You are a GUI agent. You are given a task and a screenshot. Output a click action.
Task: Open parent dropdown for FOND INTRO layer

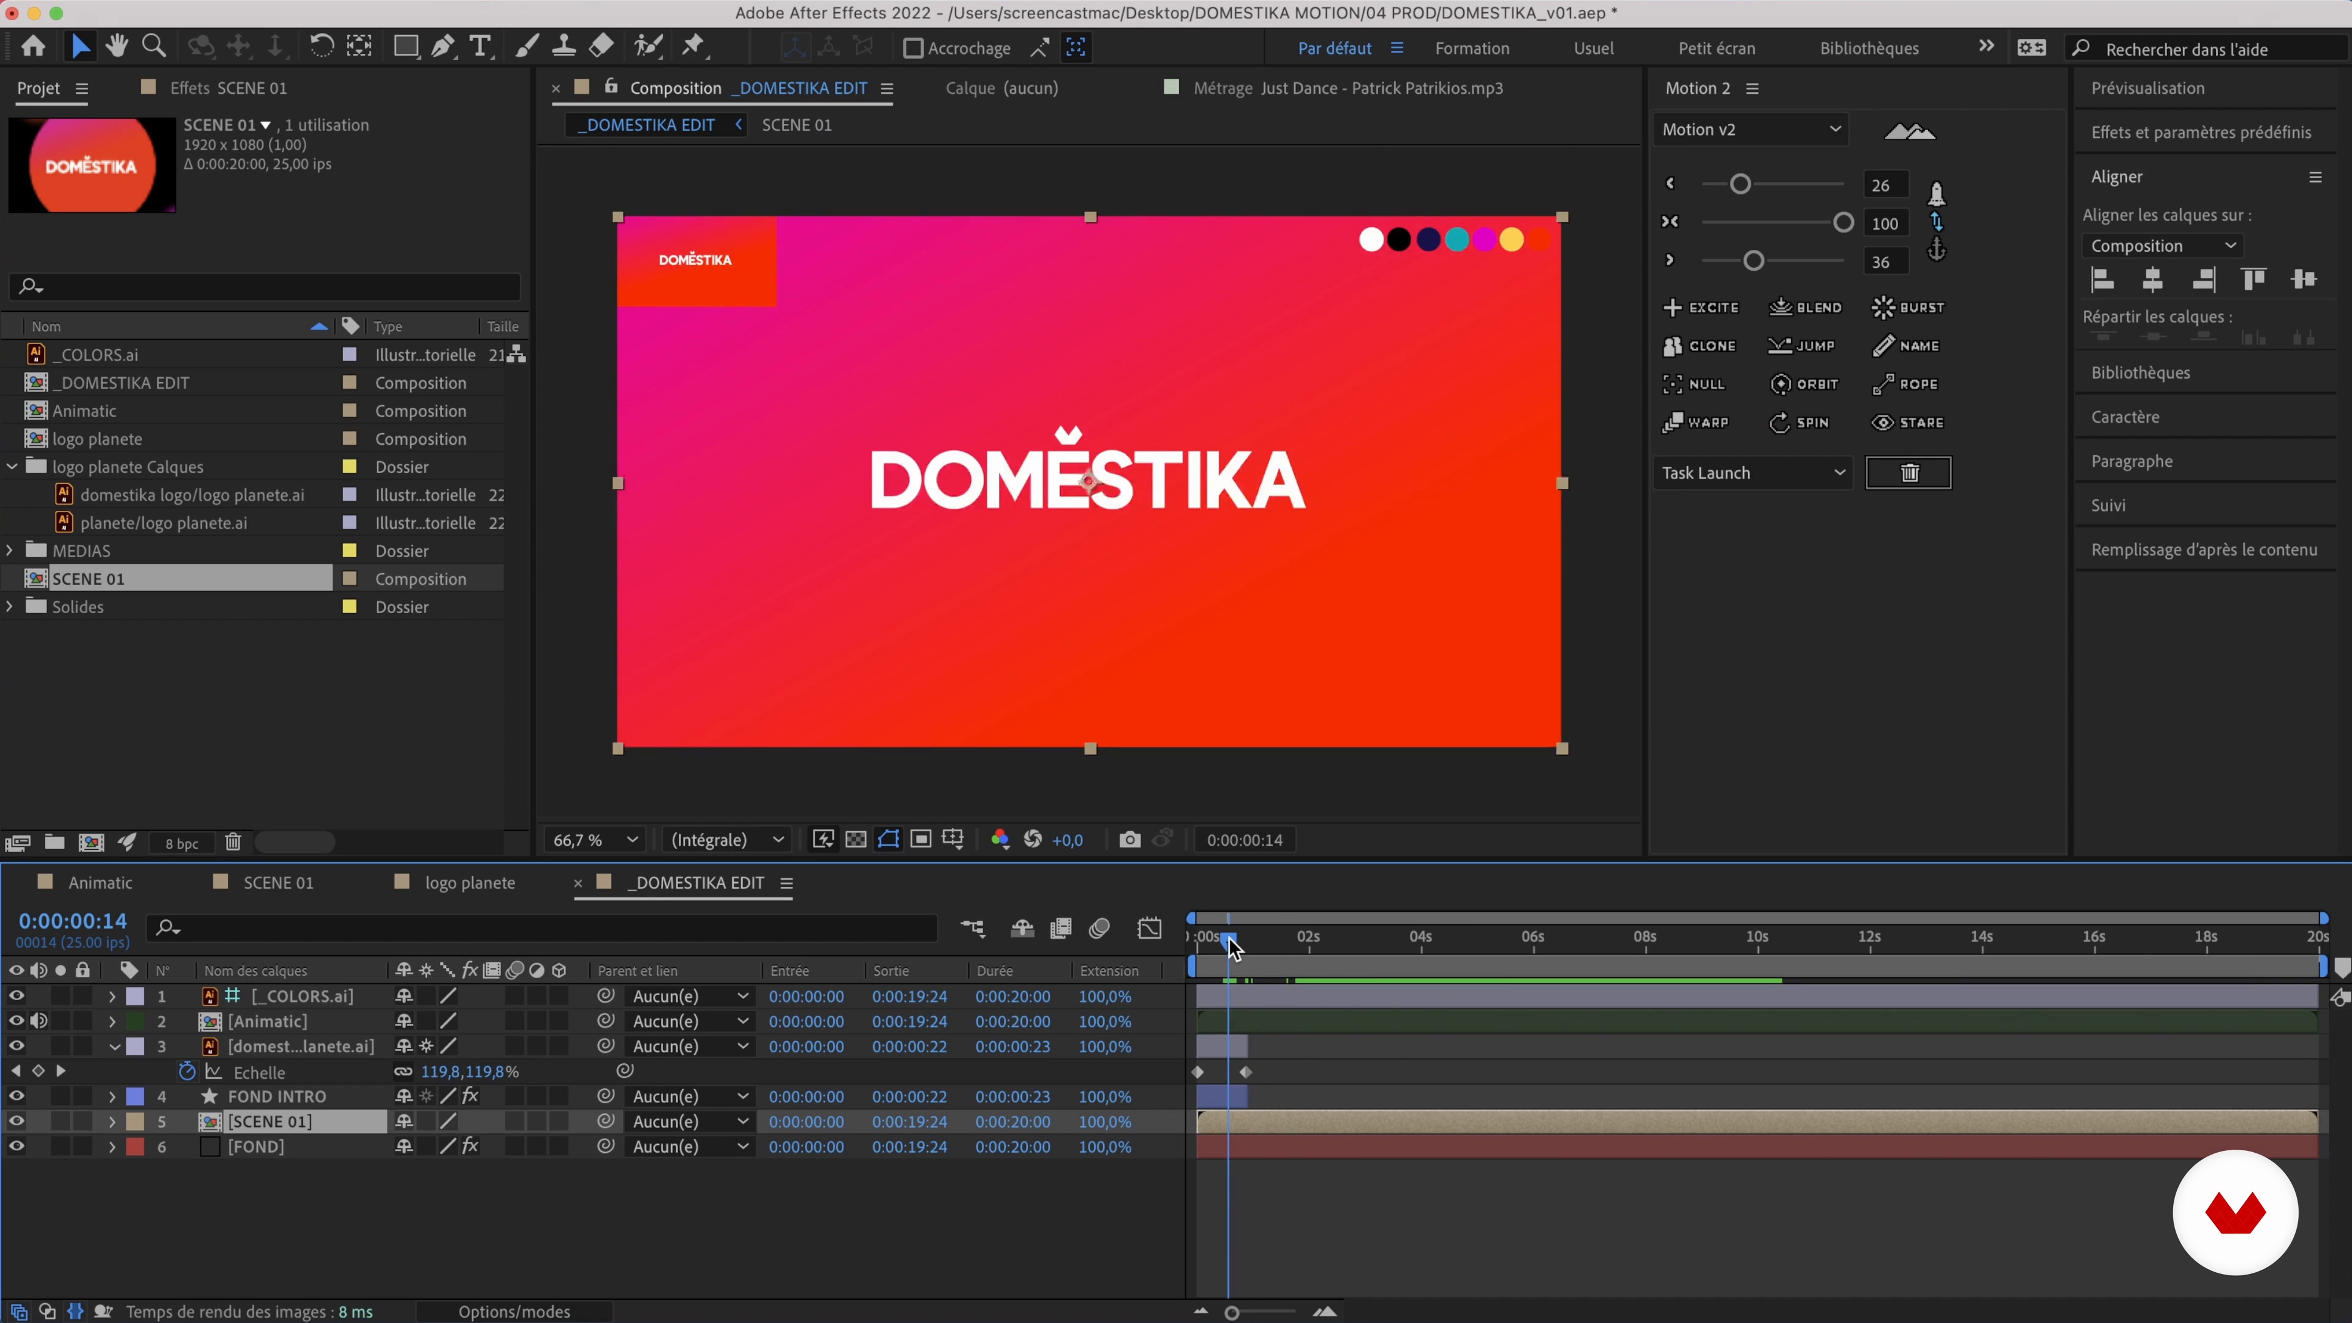pos(689,1096)
